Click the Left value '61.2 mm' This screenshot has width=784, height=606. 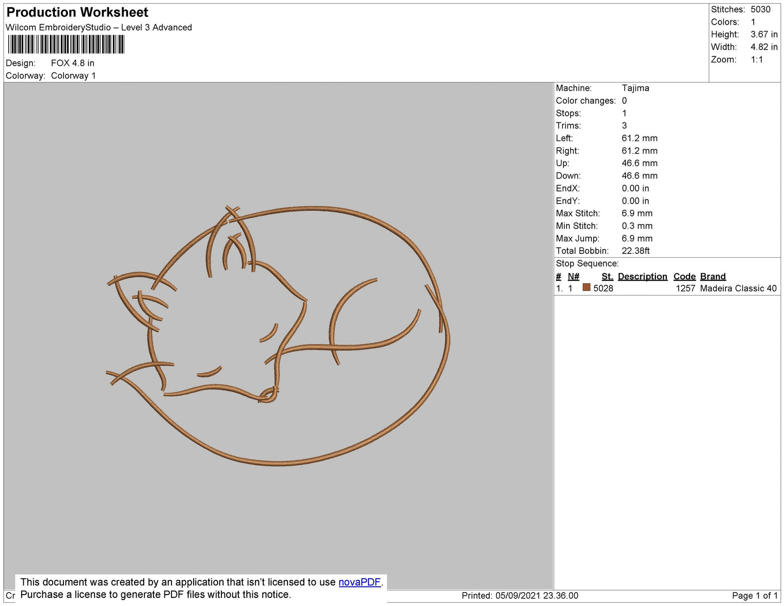click(640, 138)
